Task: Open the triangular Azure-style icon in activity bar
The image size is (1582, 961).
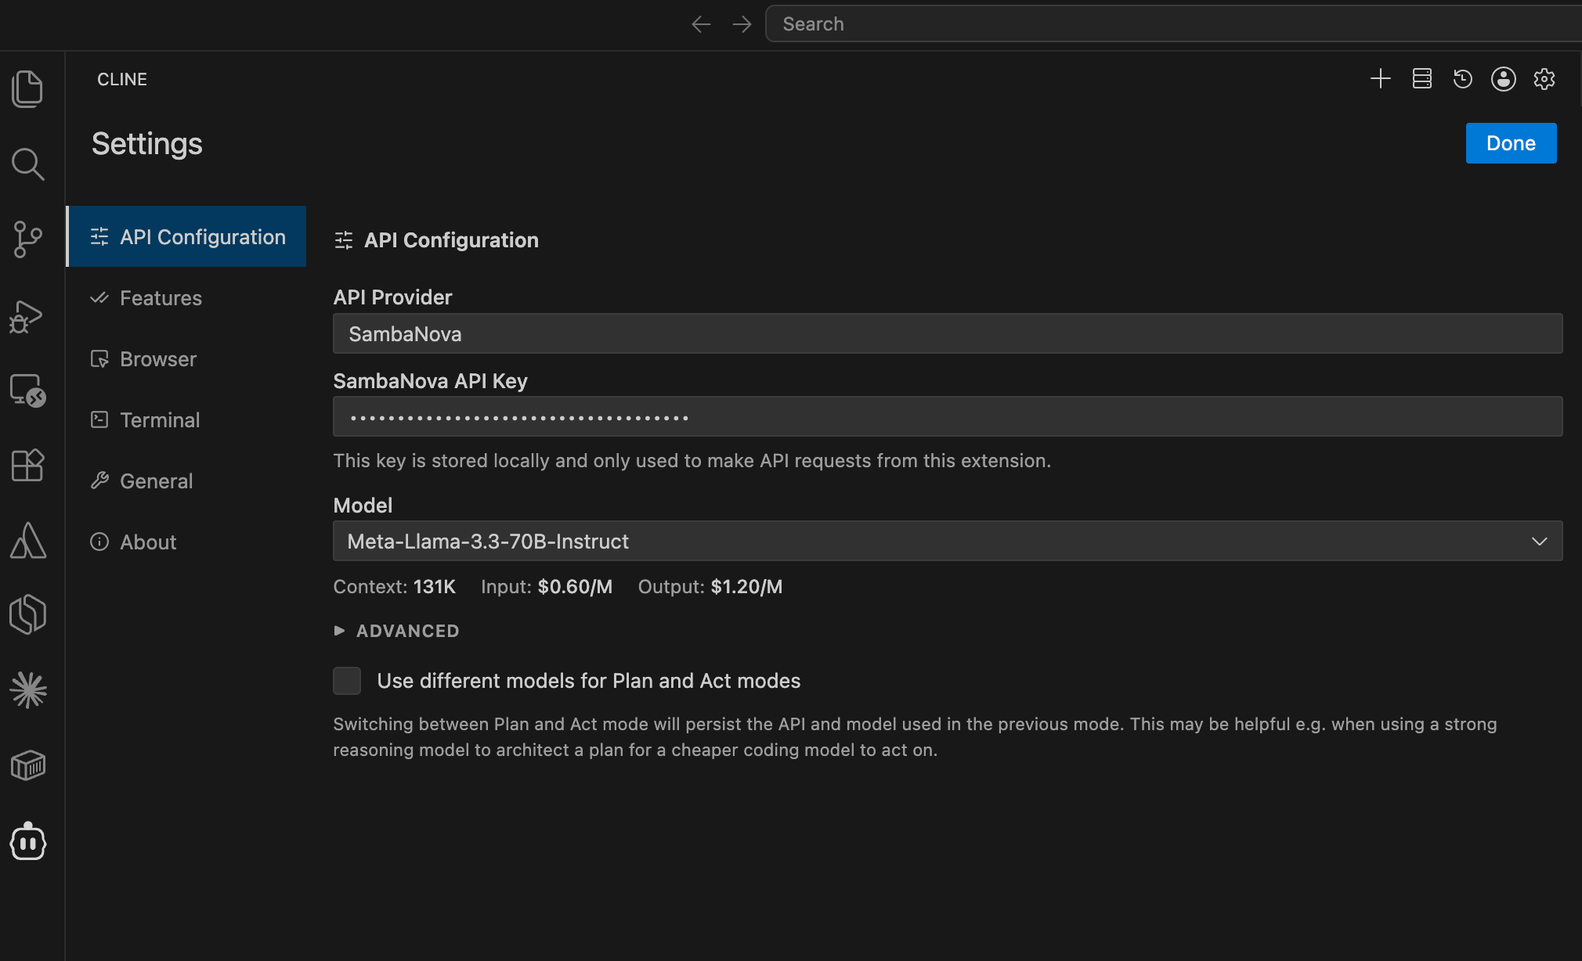Action: pyautogui.click(x=27, y=540)
